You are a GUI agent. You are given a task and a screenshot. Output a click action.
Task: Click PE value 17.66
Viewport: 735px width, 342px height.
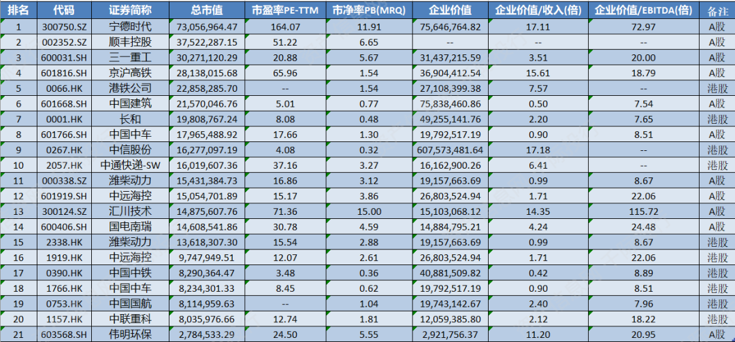pyautogui.click(x=285, y=135)
